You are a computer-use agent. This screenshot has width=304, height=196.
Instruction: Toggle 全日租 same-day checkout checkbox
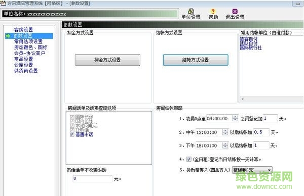[188, 159]
